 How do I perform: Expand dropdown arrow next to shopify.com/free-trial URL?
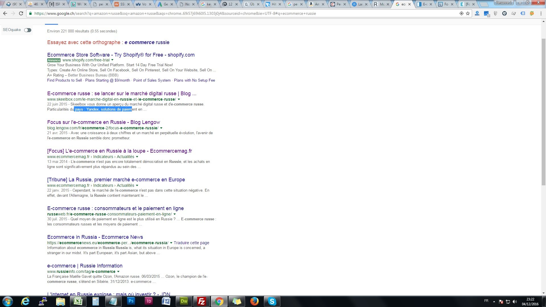(x=112, y=60)
